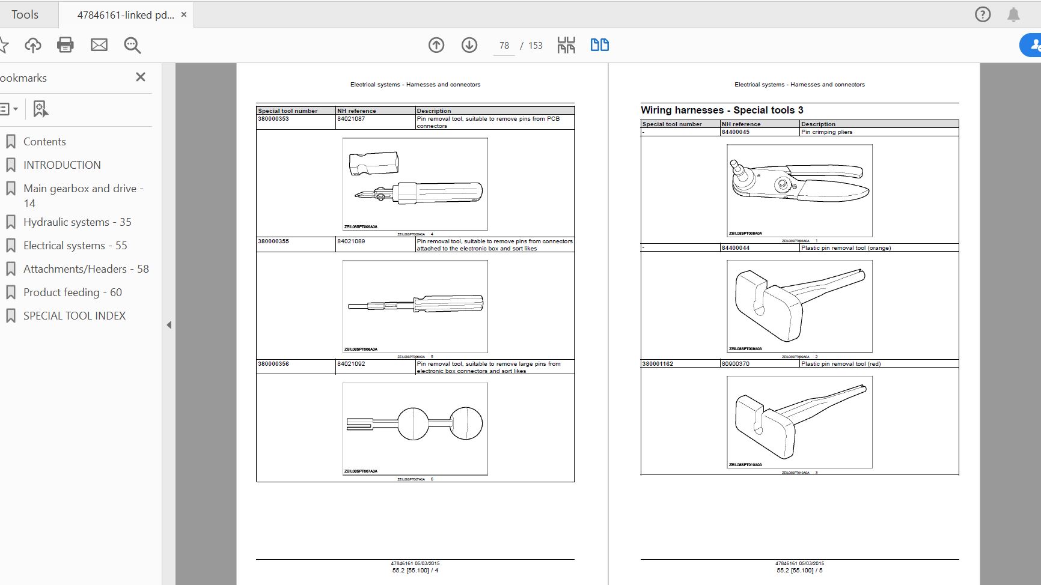Collapse the navigation pane arrow
This screenshot has height=585, width=1041.
click(x=169, y=325)
